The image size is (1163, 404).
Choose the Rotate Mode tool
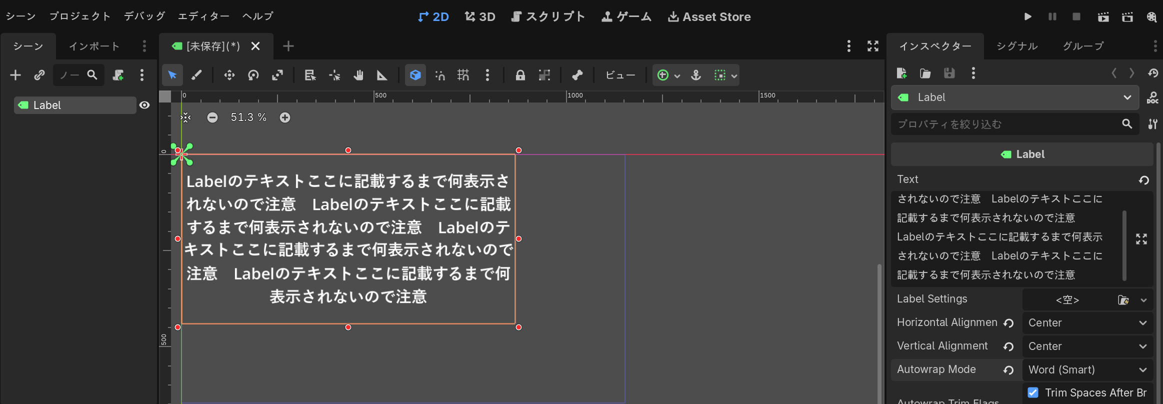click(x=253, y=75)
